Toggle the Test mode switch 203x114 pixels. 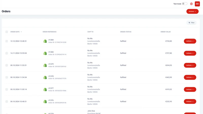tap(184, 4)
